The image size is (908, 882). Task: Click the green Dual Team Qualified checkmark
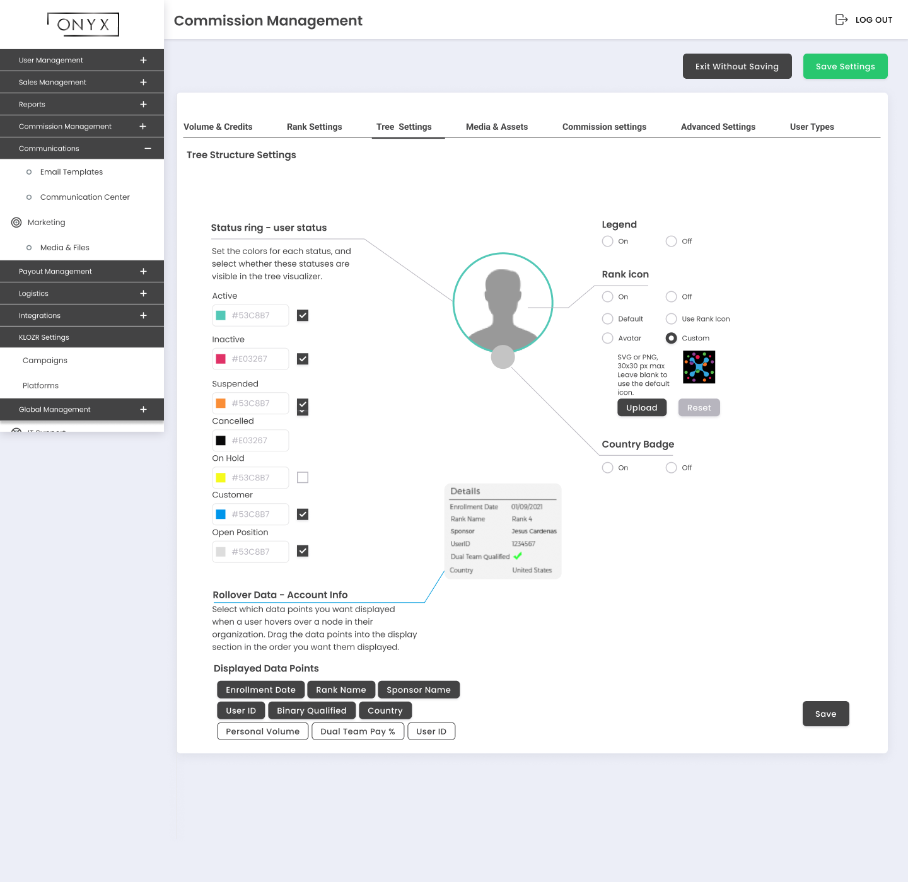pos(518,556)
